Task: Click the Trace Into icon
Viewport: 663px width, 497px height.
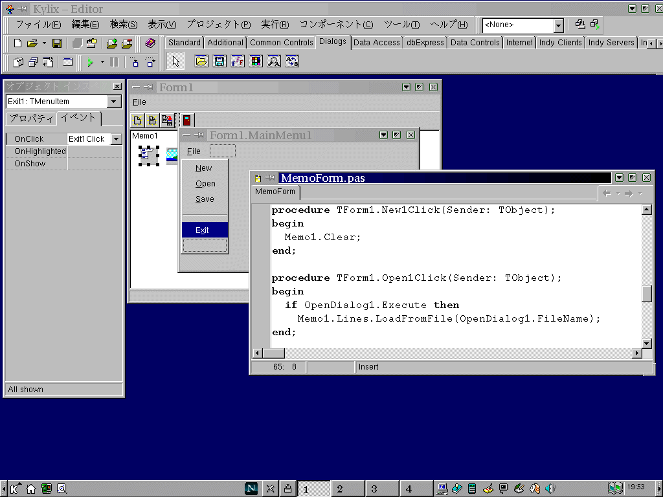Action: (x=135, y=62)
